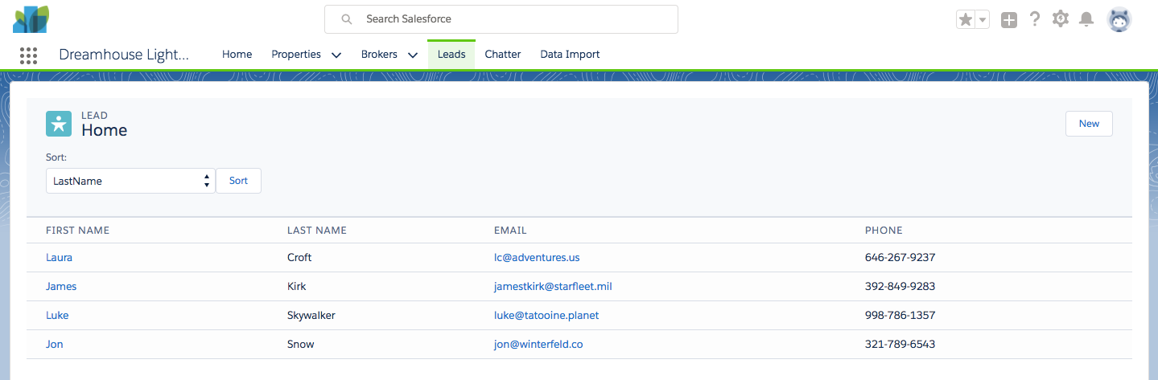Open Help question mark icon
Image resolution: width=1158 pixels, height=380 pixels.
1035,19
